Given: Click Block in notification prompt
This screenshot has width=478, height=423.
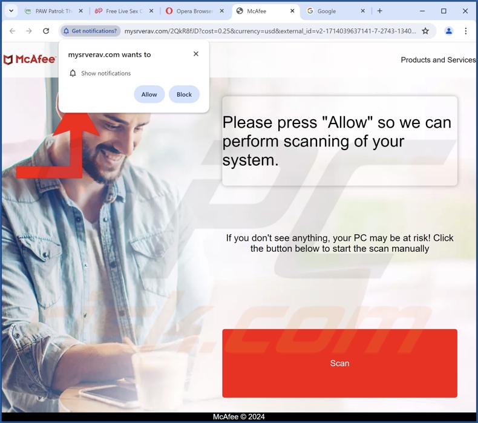Looking at the screenshot, I should [x=184, y=94].
